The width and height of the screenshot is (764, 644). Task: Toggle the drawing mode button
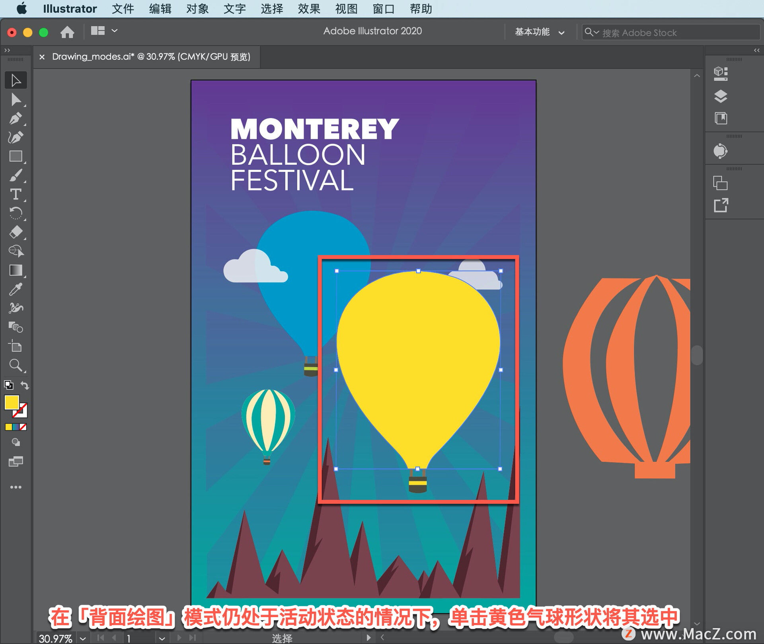[16, 442]
